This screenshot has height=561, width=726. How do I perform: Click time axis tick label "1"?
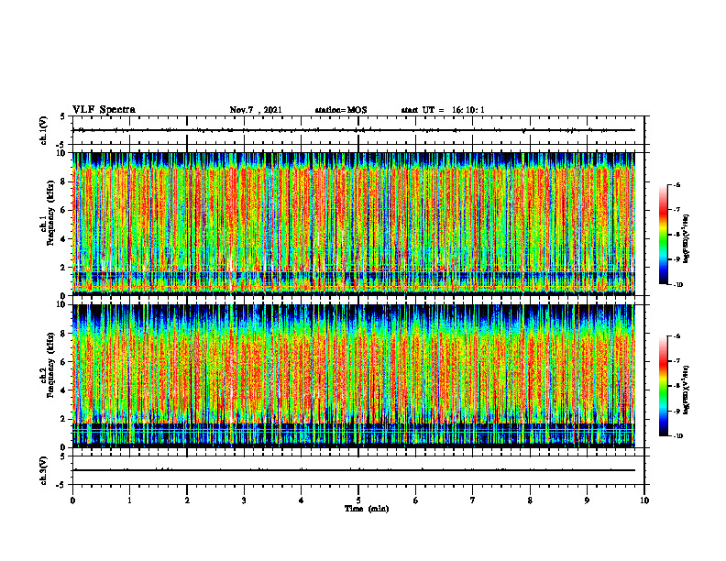[129, 500]
